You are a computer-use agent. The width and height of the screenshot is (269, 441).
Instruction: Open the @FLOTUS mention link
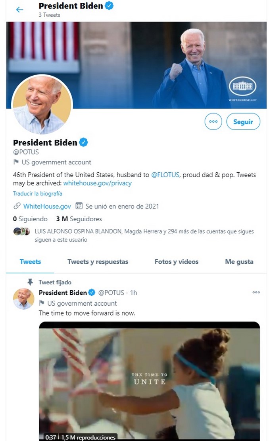coord(165,175)
